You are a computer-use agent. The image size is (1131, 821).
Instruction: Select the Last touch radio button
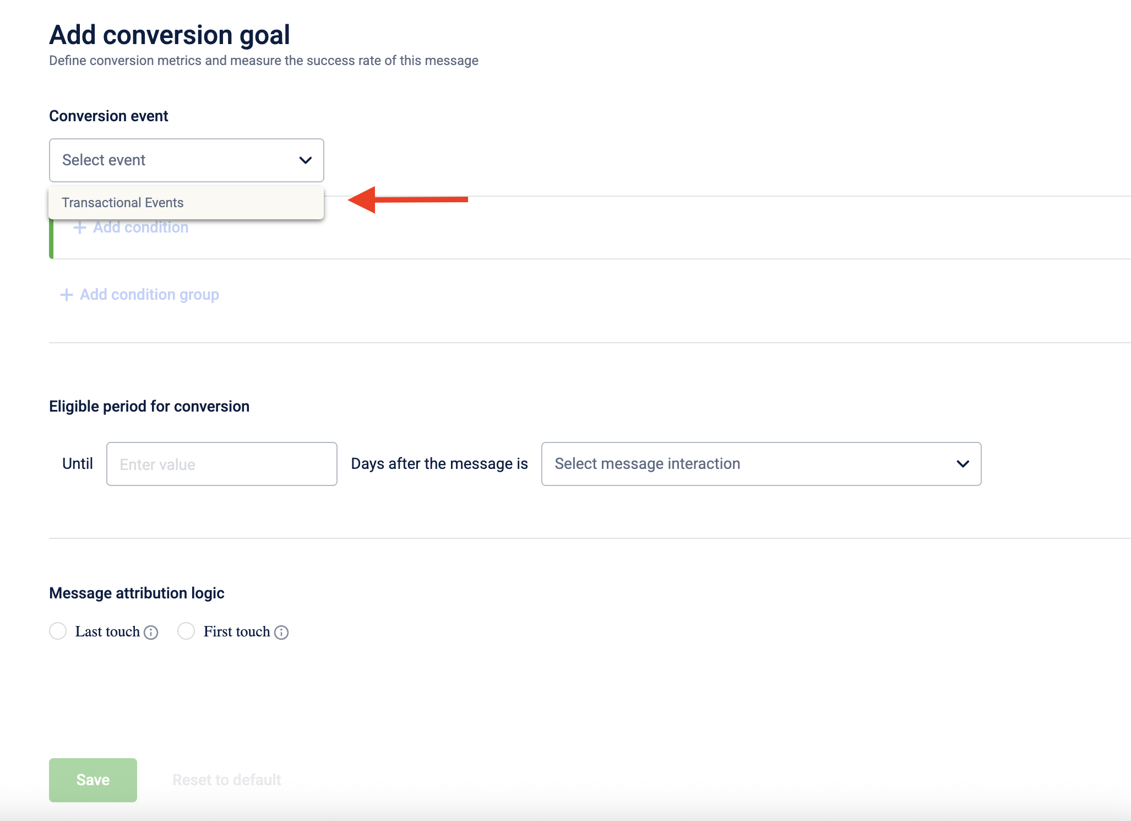[x=58, y=631]
